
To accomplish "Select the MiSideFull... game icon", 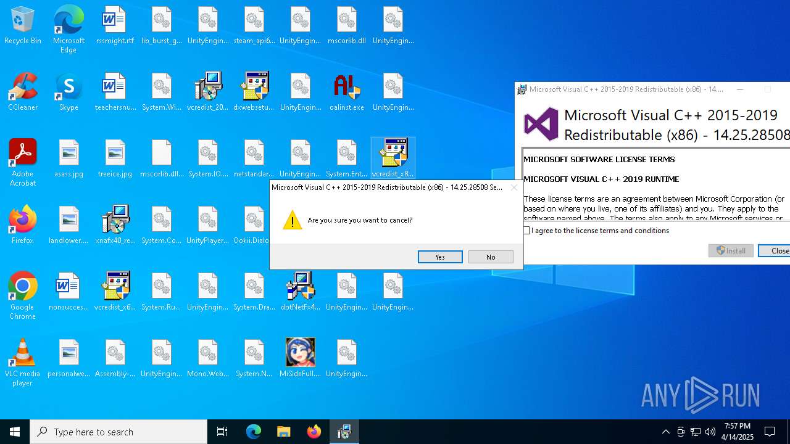I will coord(300,359).
